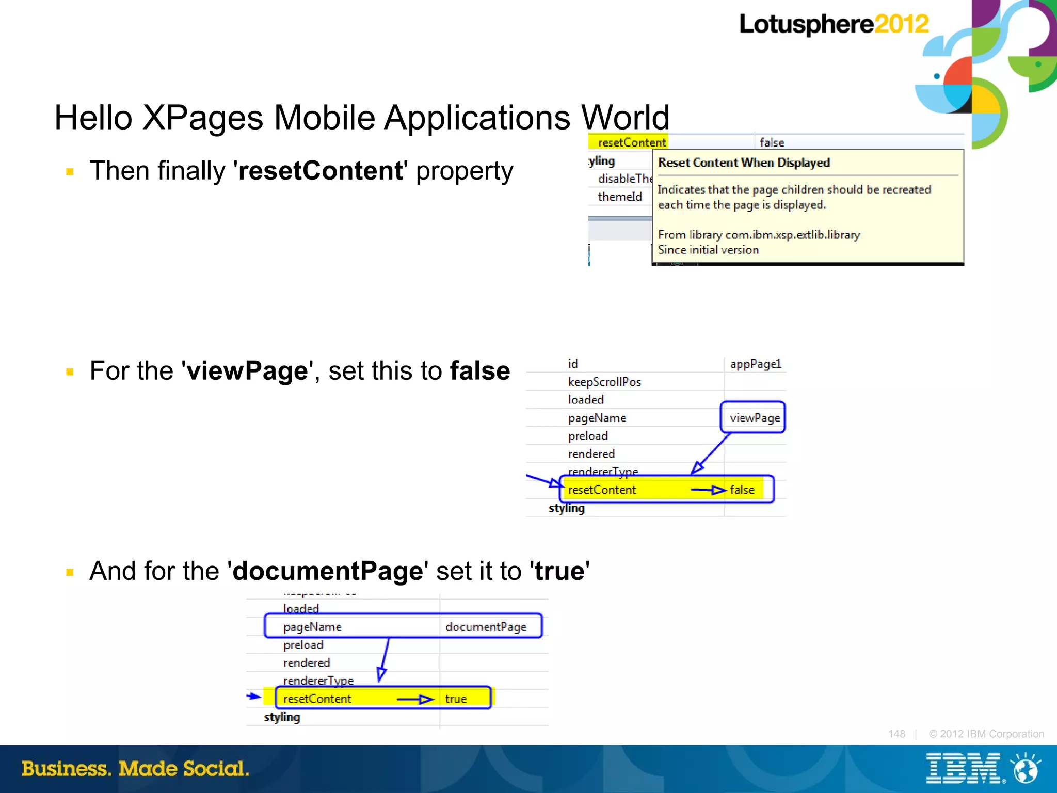Click the 'Since initial version' tooltip line
1057x793 pixels.
[708, 250]
